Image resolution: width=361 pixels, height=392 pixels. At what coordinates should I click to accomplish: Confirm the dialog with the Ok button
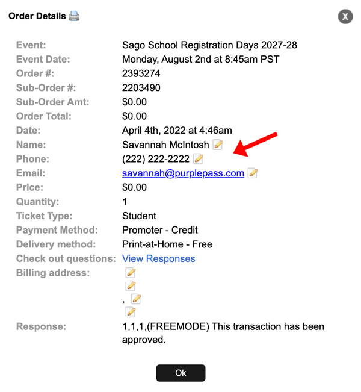[180, 373]
